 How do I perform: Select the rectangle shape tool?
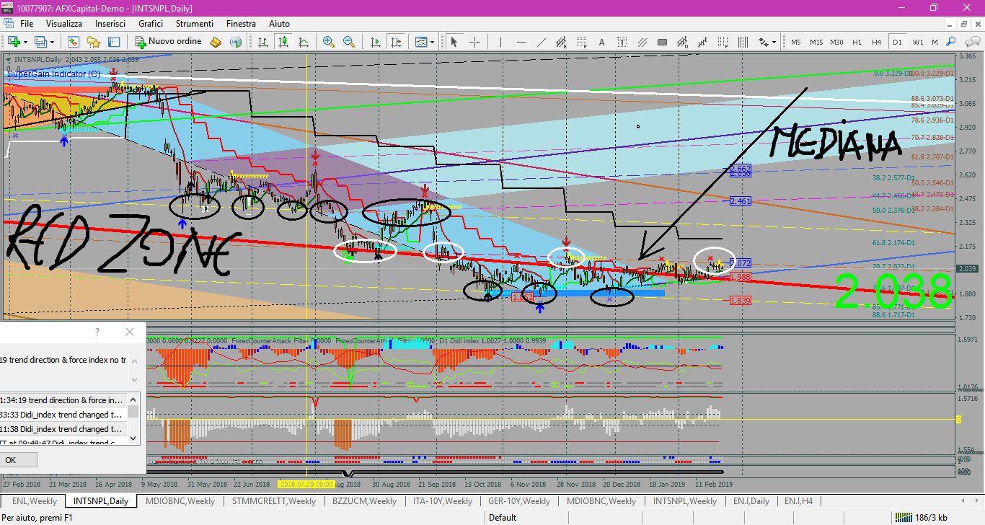coord(662,42)
